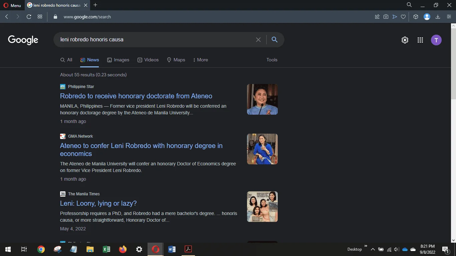Open the share page icon in address bar
This screenshot has height=256, width=456.
tap(377, 17)
